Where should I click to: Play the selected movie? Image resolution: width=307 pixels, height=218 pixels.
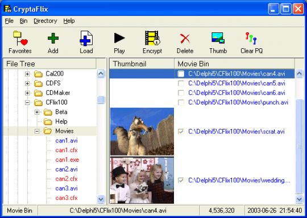click(x=119, y=38)
